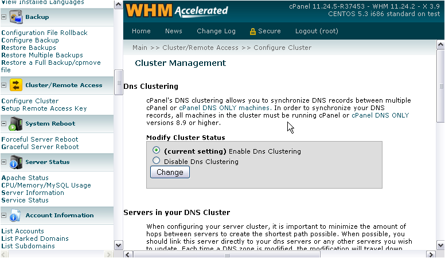Click sidebar scrollbar down arrow
445x258 pixels.
click(x=118, y=245)
